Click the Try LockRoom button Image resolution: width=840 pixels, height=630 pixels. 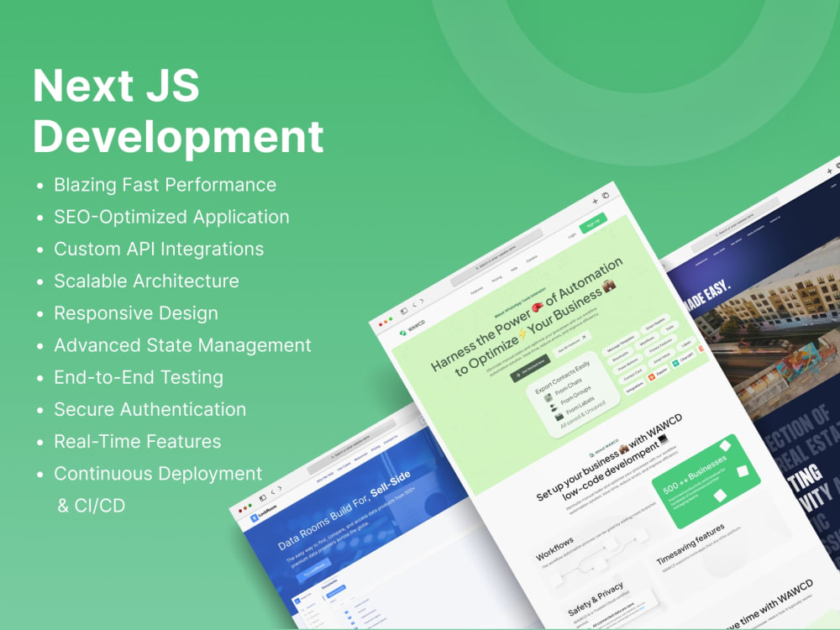pyautogui.click(x=313, y=570)
